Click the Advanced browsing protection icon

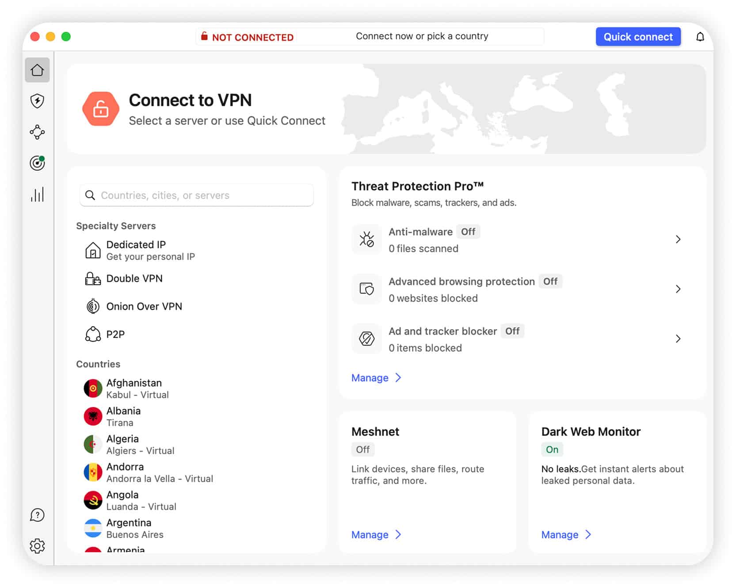point(366,289)
